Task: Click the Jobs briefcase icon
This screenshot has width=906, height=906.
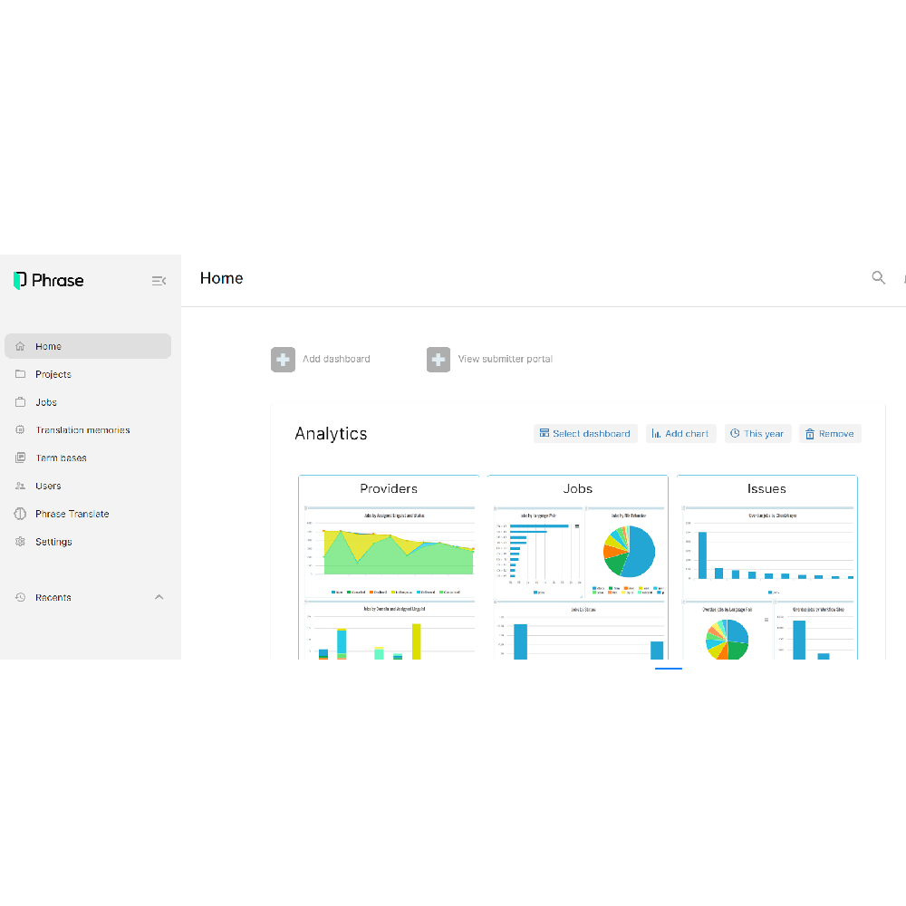Action: coord(21,402)
